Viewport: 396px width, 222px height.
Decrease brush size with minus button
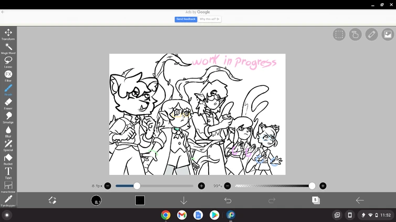[x=108, y=186]
